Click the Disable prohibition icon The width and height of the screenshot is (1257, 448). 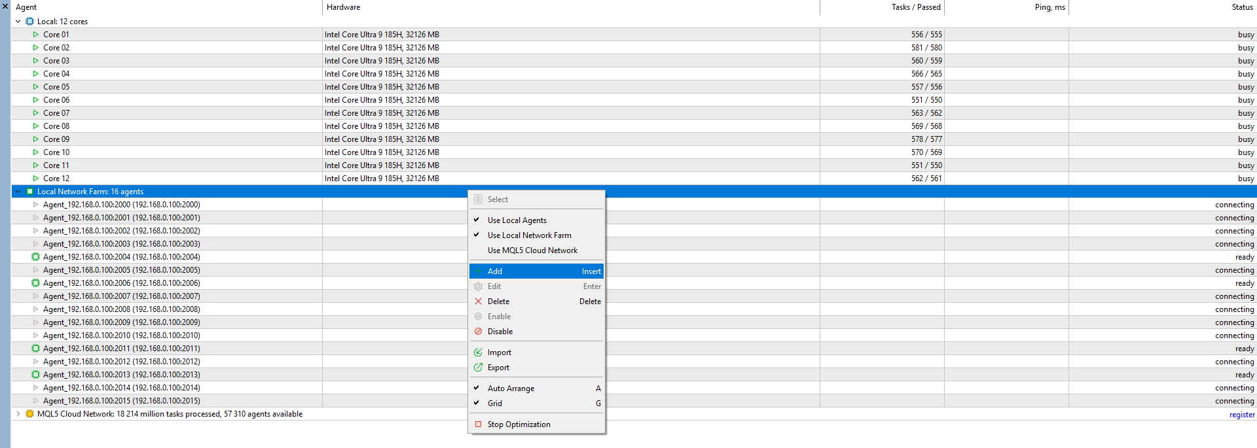point(479,332)
